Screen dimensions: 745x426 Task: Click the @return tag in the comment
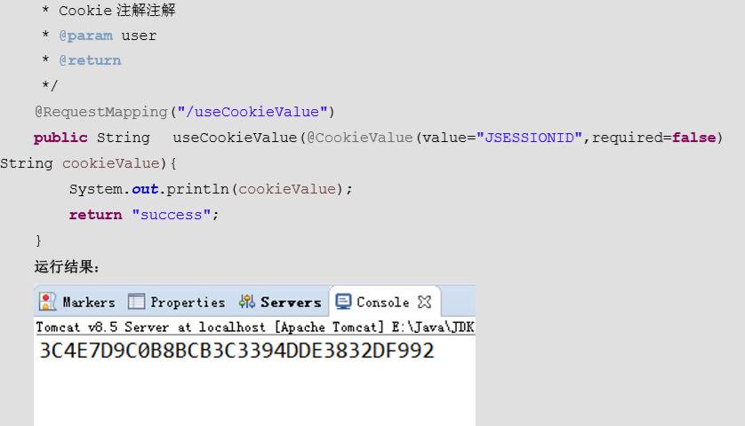[x=90, y=60]
